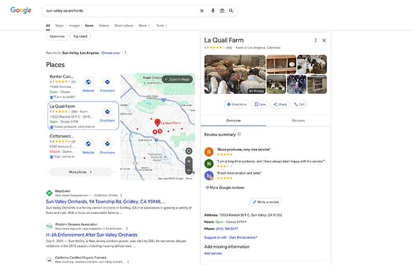Open the Sun Valley Orchards MapQuest result
The height and width of the screenshot is (265, 413).
pyautogui.click(x=105, y=202)
